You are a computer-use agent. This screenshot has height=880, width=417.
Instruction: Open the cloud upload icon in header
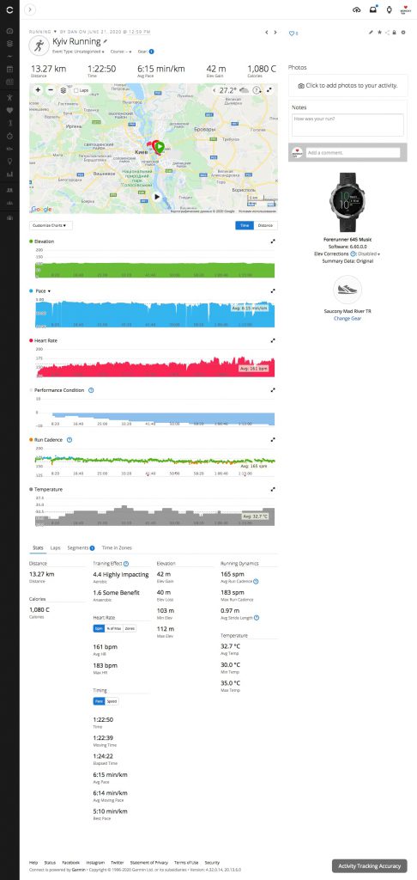356,9
